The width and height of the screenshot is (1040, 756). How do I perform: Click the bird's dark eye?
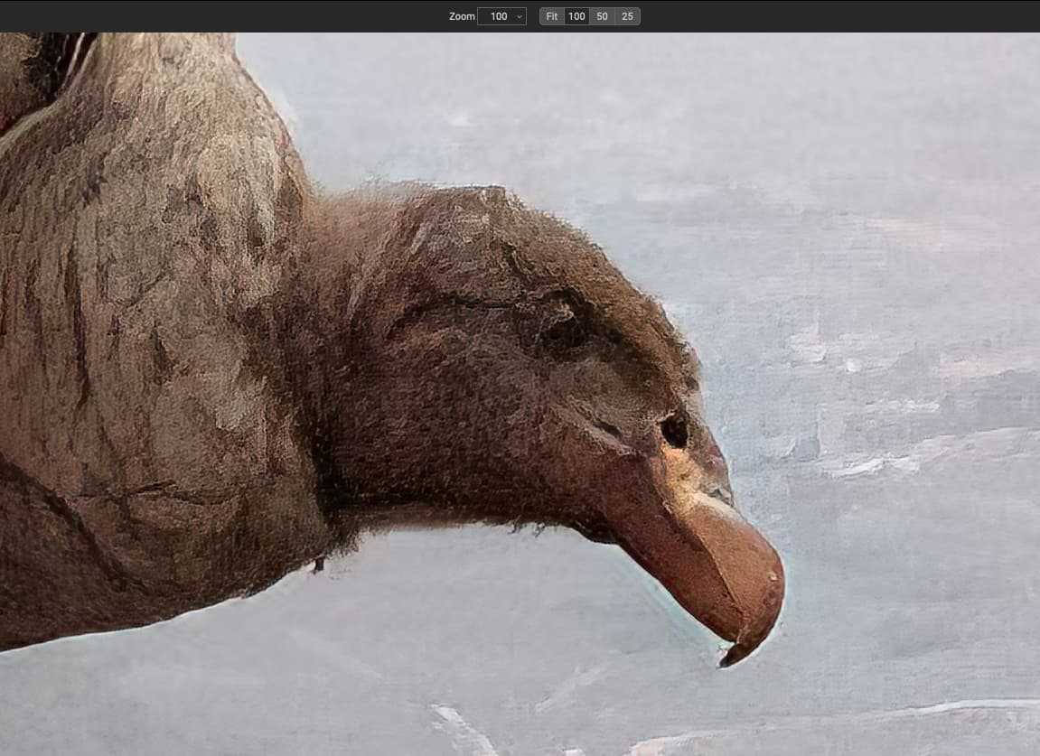(674, 430)
